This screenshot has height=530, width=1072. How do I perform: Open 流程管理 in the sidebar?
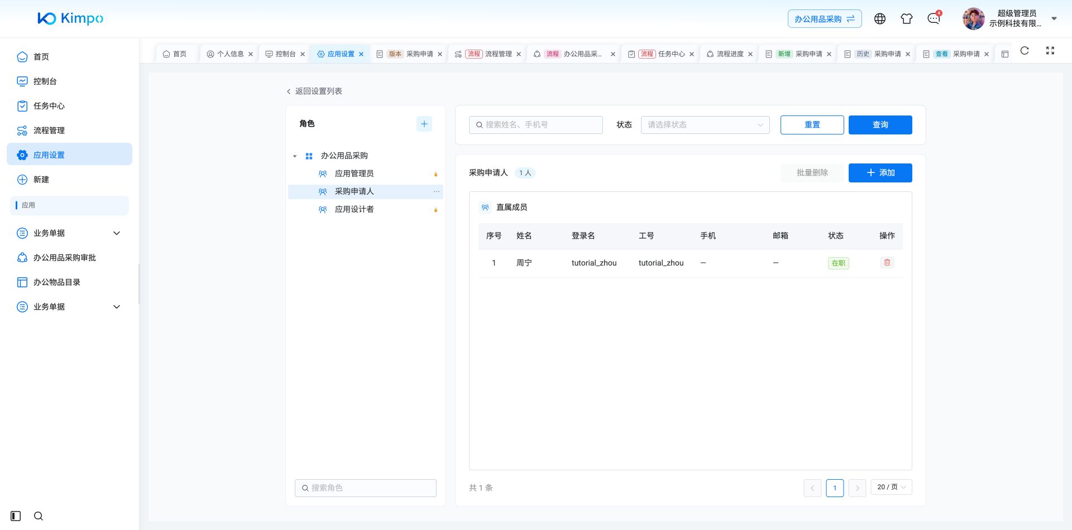click(69, 131)
